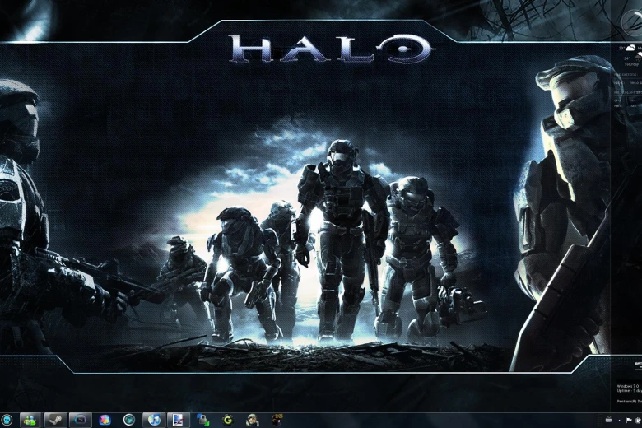Open Steam from the taskbar

55,421
